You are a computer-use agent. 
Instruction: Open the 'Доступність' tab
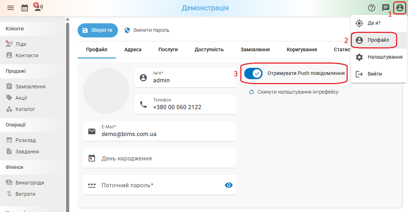click(209, 49)
